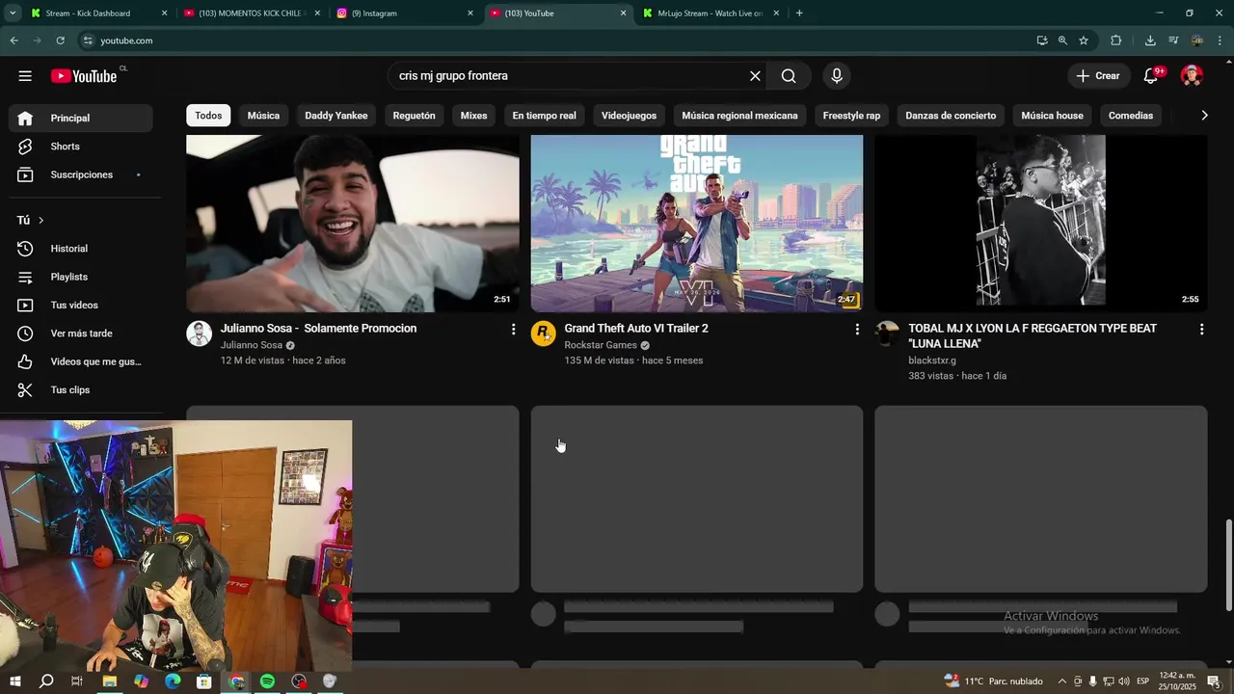Switch to MrLujo Stream browser tab

[711, 13]
